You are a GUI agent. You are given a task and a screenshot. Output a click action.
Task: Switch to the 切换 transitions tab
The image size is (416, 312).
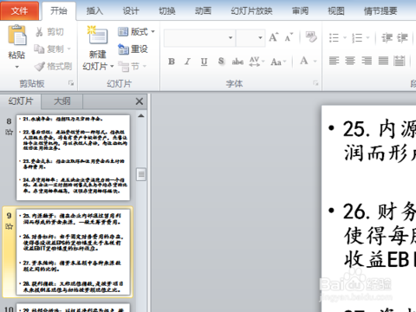(167, 11)
